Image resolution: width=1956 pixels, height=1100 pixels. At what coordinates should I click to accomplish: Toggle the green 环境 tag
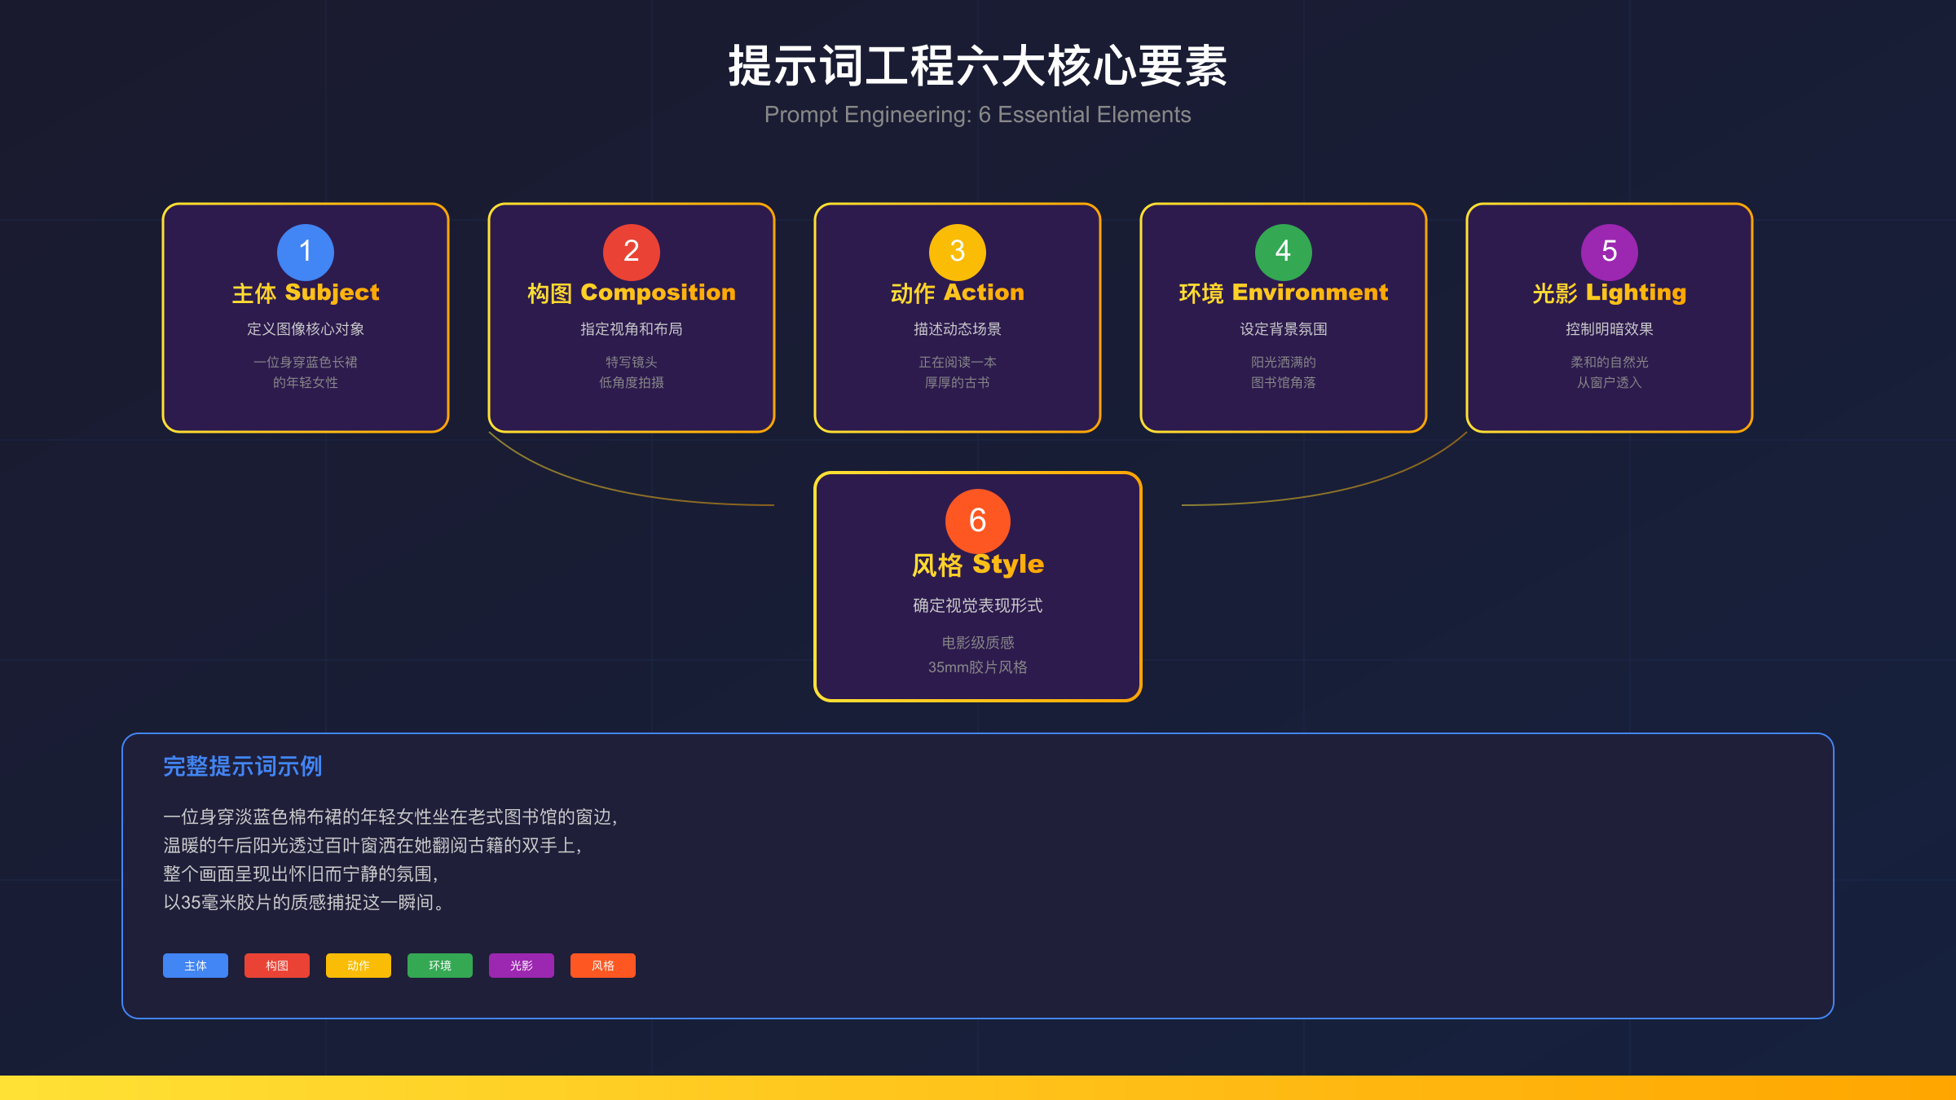(x=439, y=965)
